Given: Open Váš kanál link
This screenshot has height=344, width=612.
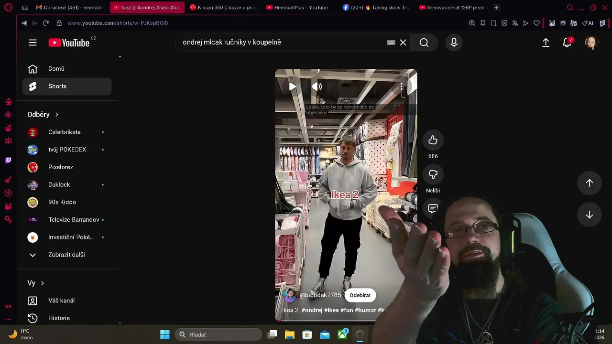Looking at the screenshot, I should [x=67, y=301].
